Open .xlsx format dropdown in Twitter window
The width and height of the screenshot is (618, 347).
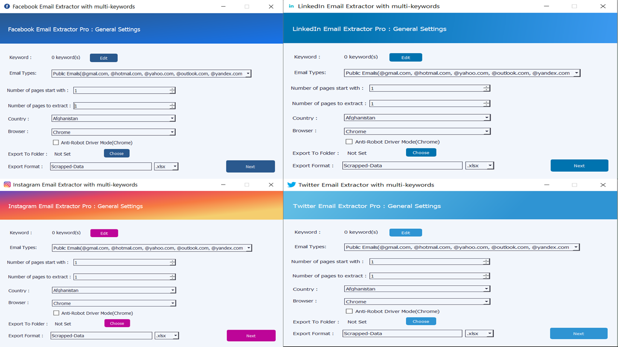click(x=479, y=334)
